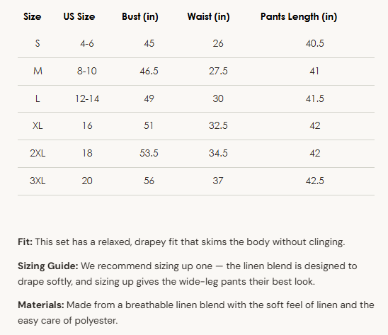388x335 pixels.
Task: Click the Bust (in) column header
Action: point(140,16)
